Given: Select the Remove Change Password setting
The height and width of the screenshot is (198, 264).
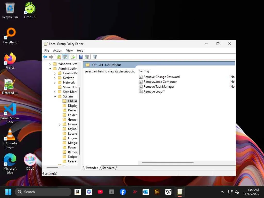Looking at the screenshot, I should [159, 77].
